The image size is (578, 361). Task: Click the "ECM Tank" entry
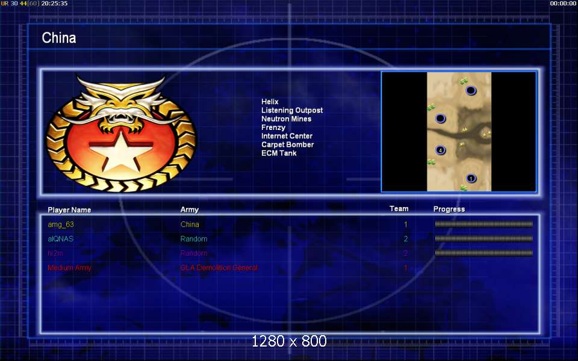click(x=279, y=153)
